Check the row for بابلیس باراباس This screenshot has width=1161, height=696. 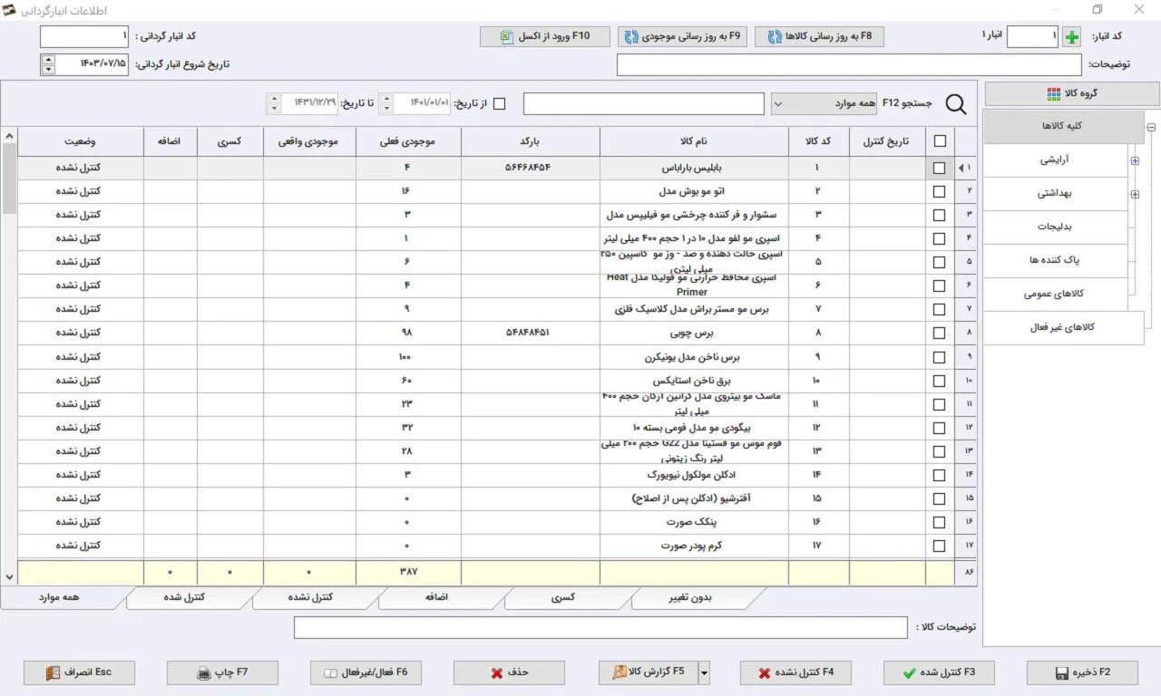(x=940, y=169)
